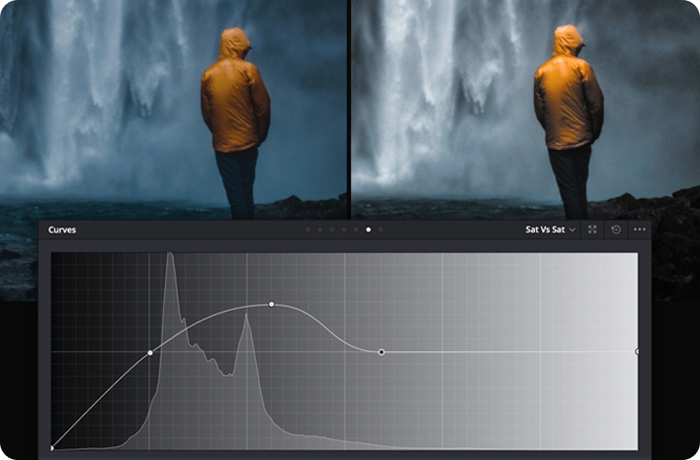Image resolution: width=700 pixels, height=460 pixels.
Task: Reset the curve with the reset icon
Action: pos(616,230)
